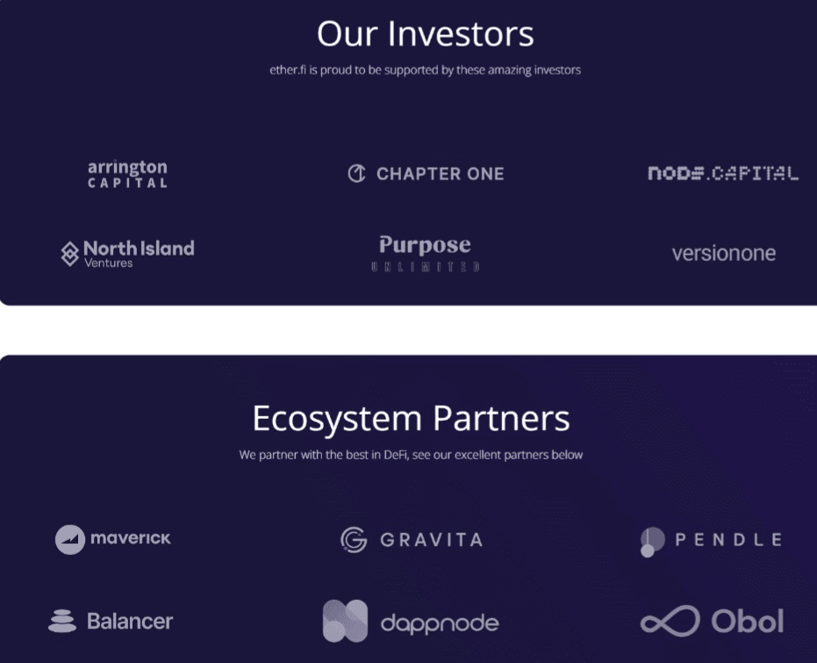Image resolution: width=817 pixels, height=663 pixels.
Task: Open the maverick partner name text
Action: point(131,538)
